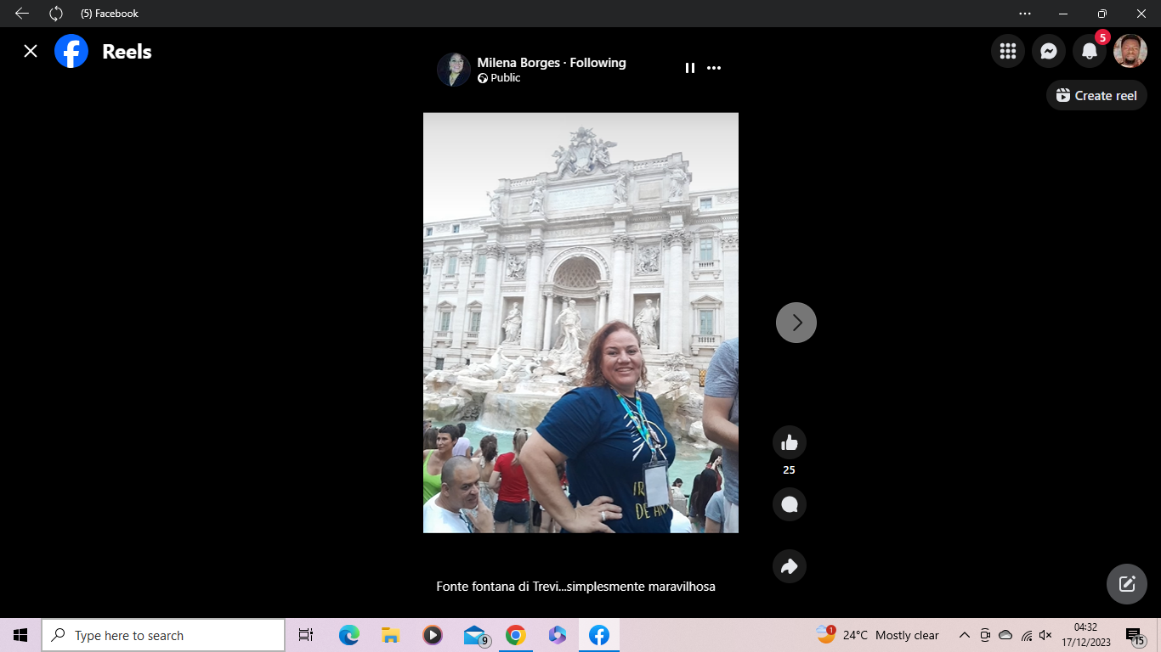Open the Facebook menu grid icon
Viewport: 1161px width, 652px height.
1008,51
